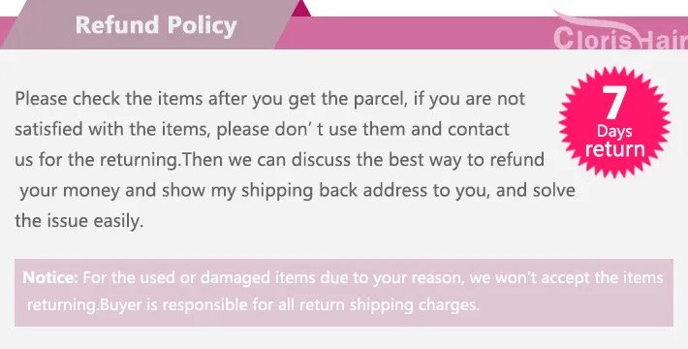Click the line starting 'satisfied with the items'
Image resolution: width=688 pixels, height=349 pixels.
coord(262,130)
